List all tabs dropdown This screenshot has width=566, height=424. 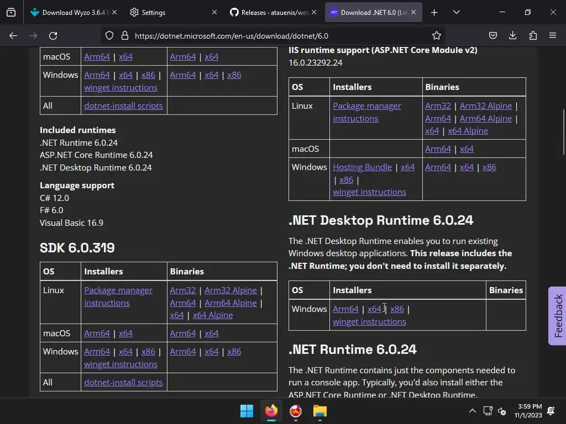(x=457, y=12)
